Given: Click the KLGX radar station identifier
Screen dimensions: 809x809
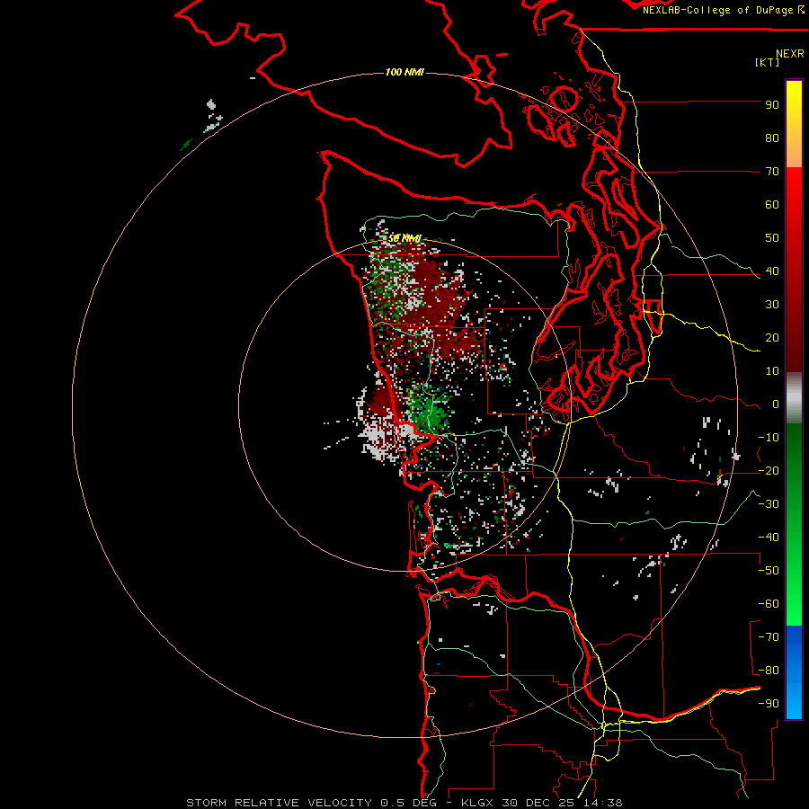Looking at the screenshot, I should [x=476, y=803].
